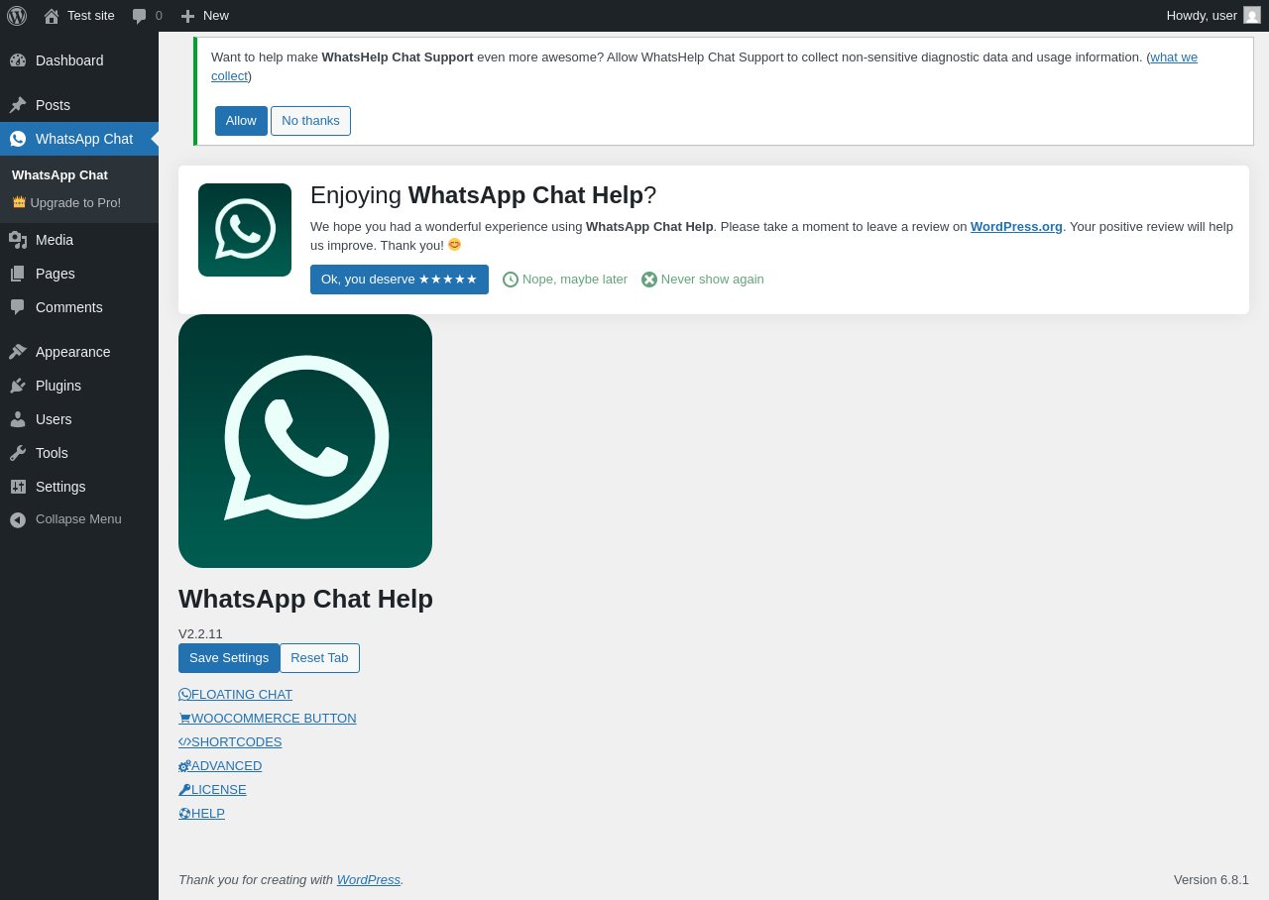Image resolution: width=1269 pixels, height=900 pixels.
Task: Open the 'Howdy, user' account menu
Action: 1213,16
